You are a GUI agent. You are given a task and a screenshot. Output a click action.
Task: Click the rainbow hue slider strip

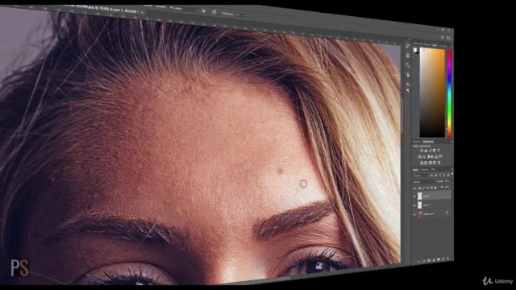449,93
